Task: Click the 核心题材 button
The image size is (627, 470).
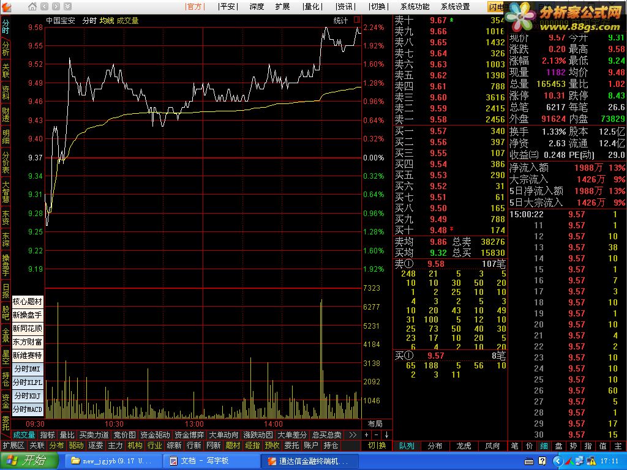Action: [27, 301]
